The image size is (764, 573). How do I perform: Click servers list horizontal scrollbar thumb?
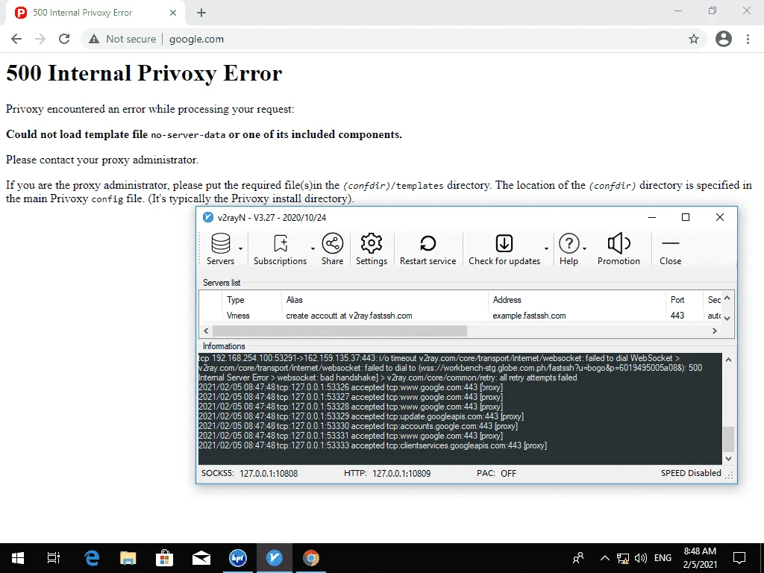(x=339, y=331)
